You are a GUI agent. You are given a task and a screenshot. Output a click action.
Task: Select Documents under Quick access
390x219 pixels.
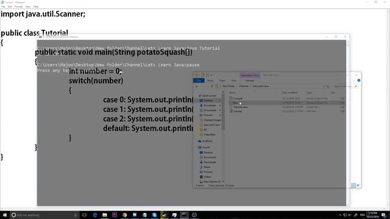(210, 110)
